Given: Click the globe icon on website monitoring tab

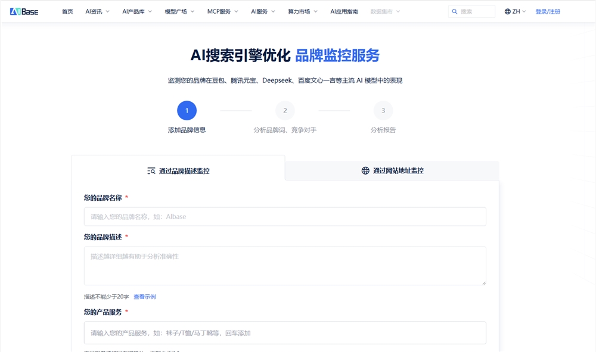Looking at the screenshot, I should click(365, 171).
